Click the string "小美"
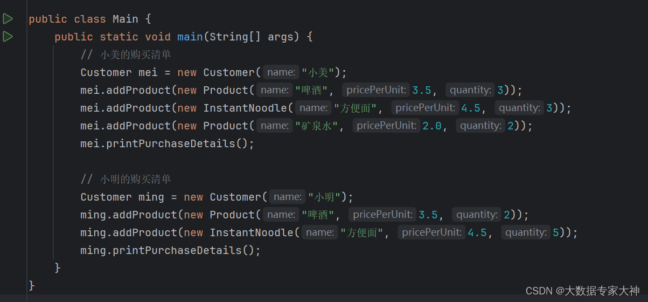 [x=318, y=72]
